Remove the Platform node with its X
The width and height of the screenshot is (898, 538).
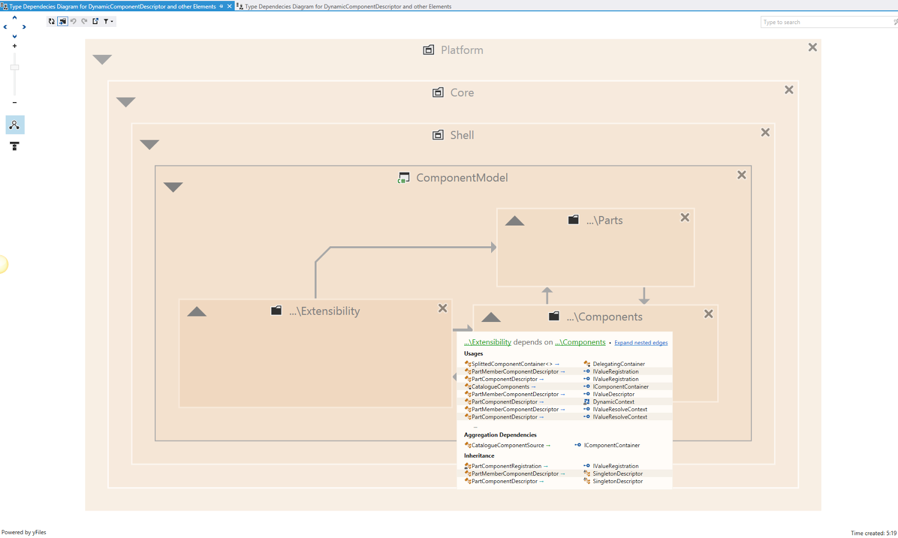pyautogui.click(x=813, y=47)
